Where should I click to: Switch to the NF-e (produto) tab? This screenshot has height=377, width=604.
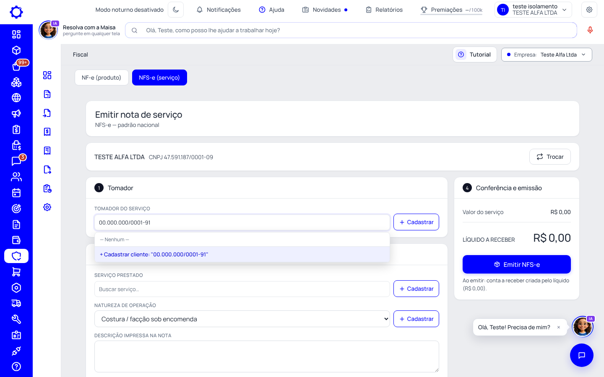point(102,77)
